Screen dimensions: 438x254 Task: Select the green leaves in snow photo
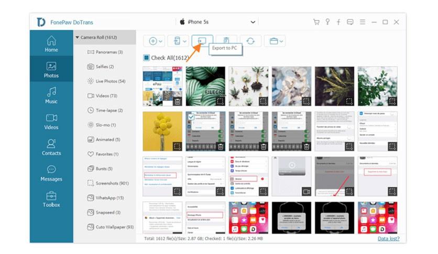[377, 86]
